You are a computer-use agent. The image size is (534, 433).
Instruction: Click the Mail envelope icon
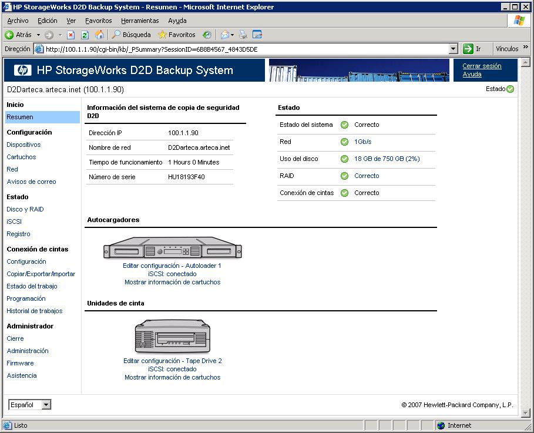click(225, 35)
